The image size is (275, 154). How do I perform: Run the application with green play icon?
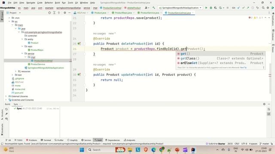(x=206, y=8)
